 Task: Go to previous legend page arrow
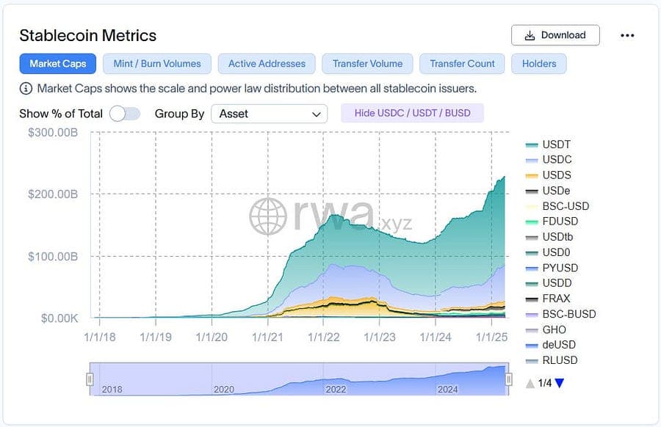pos(530,383)
